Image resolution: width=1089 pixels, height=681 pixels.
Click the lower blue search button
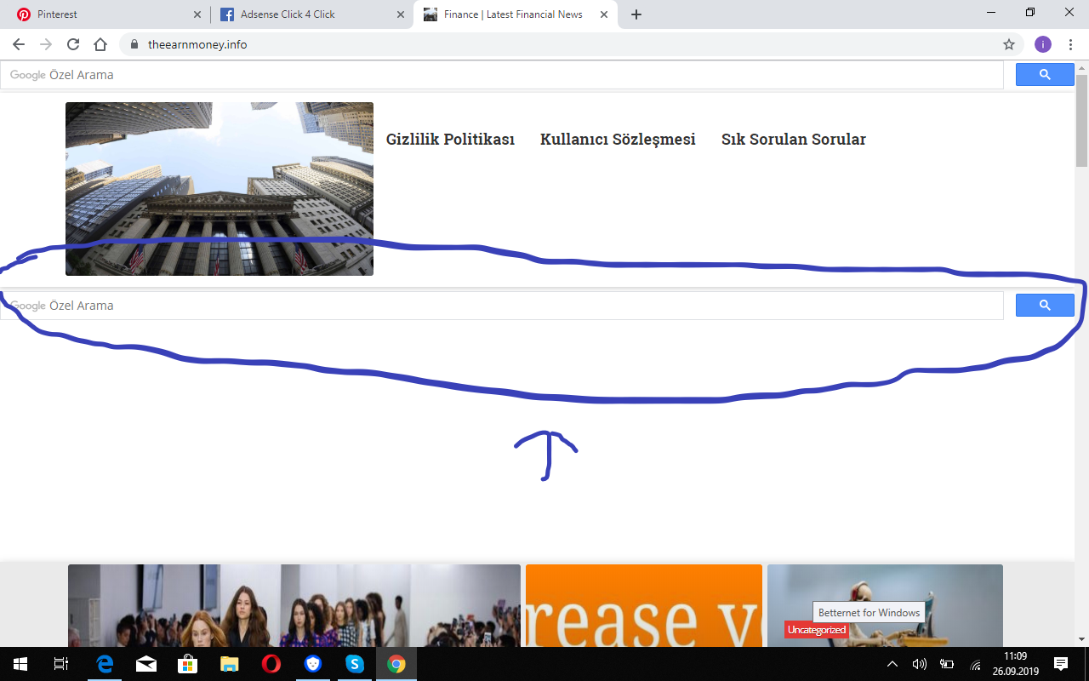tap(1045, 306)
